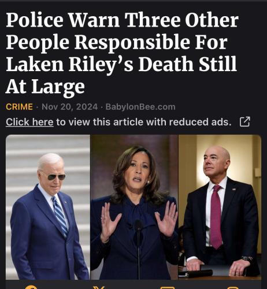Visit the BabylonBee.com source link

[140, 107]
